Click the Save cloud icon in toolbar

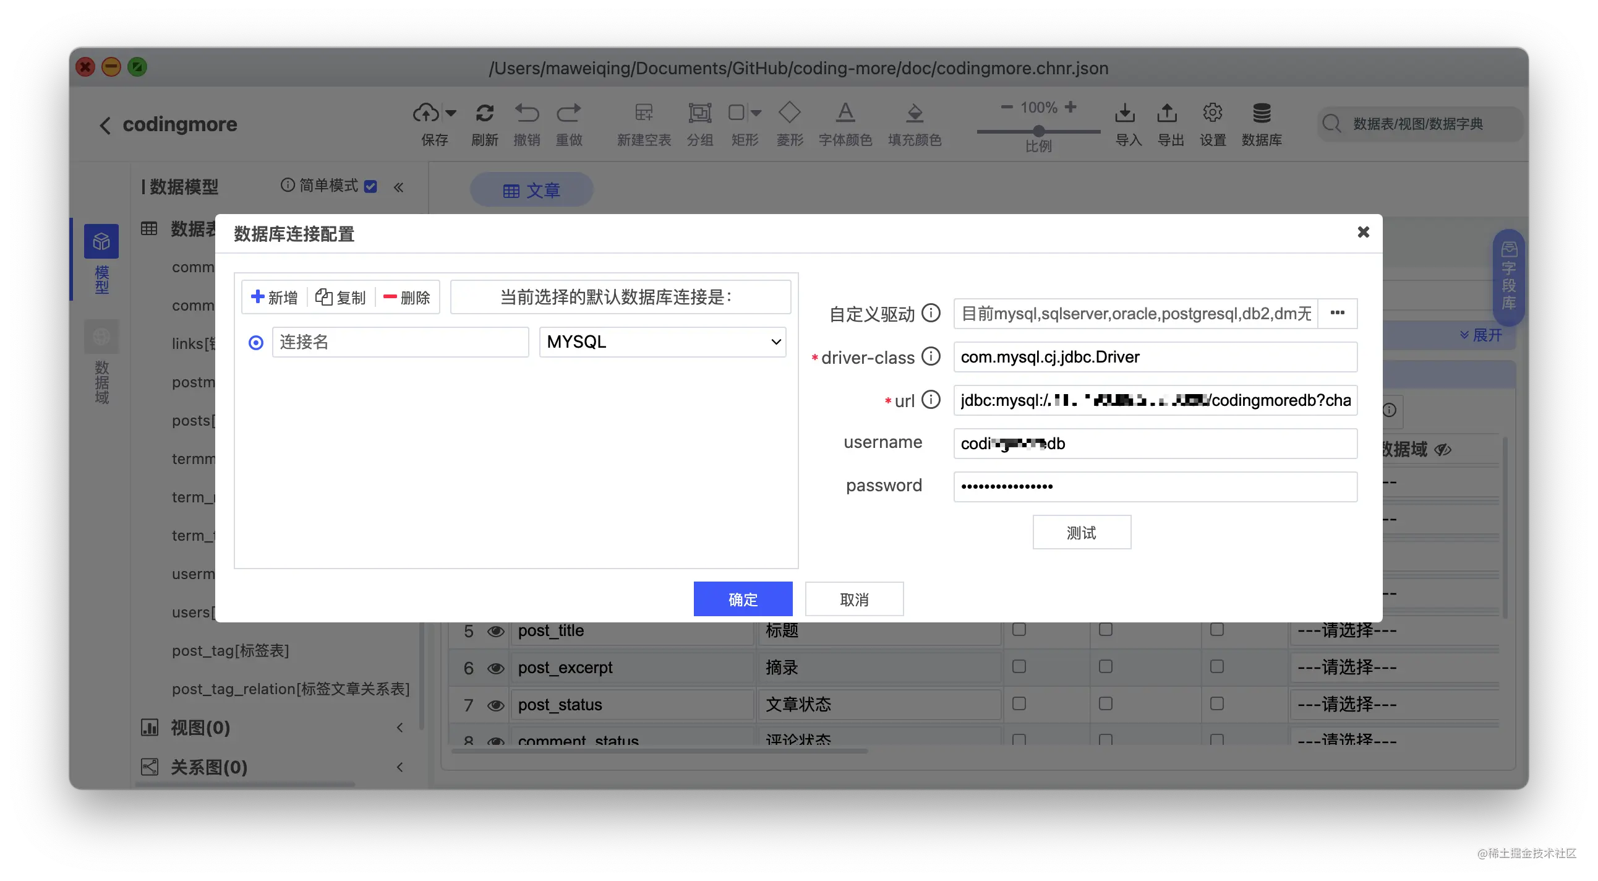(426, 113)
